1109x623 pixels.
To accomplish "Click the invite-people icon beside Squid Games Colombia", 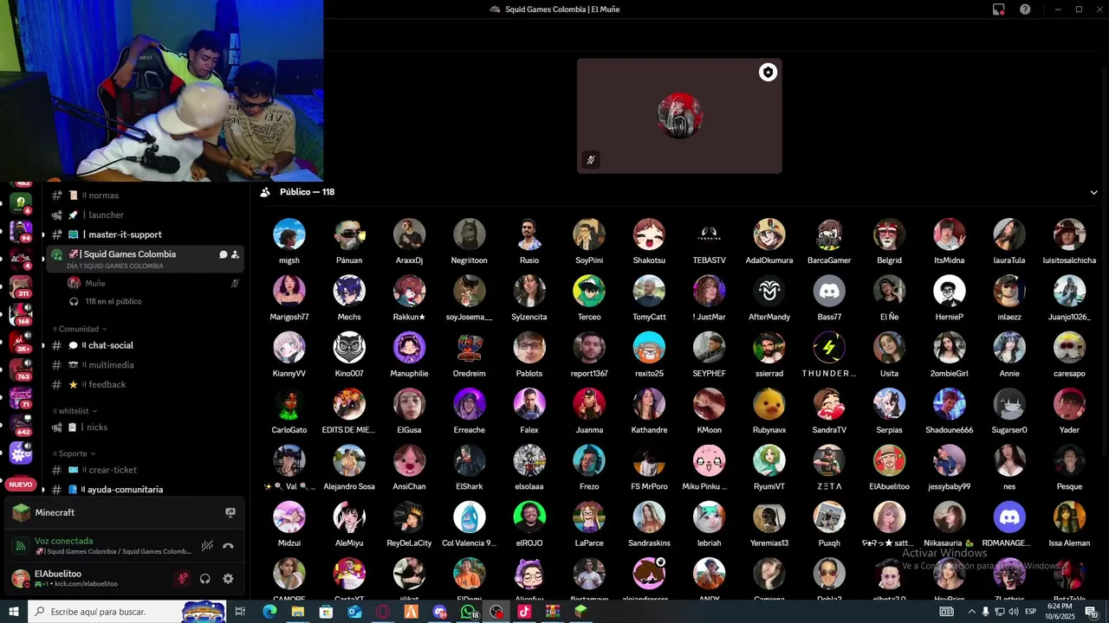I will (x=235, y=254).
